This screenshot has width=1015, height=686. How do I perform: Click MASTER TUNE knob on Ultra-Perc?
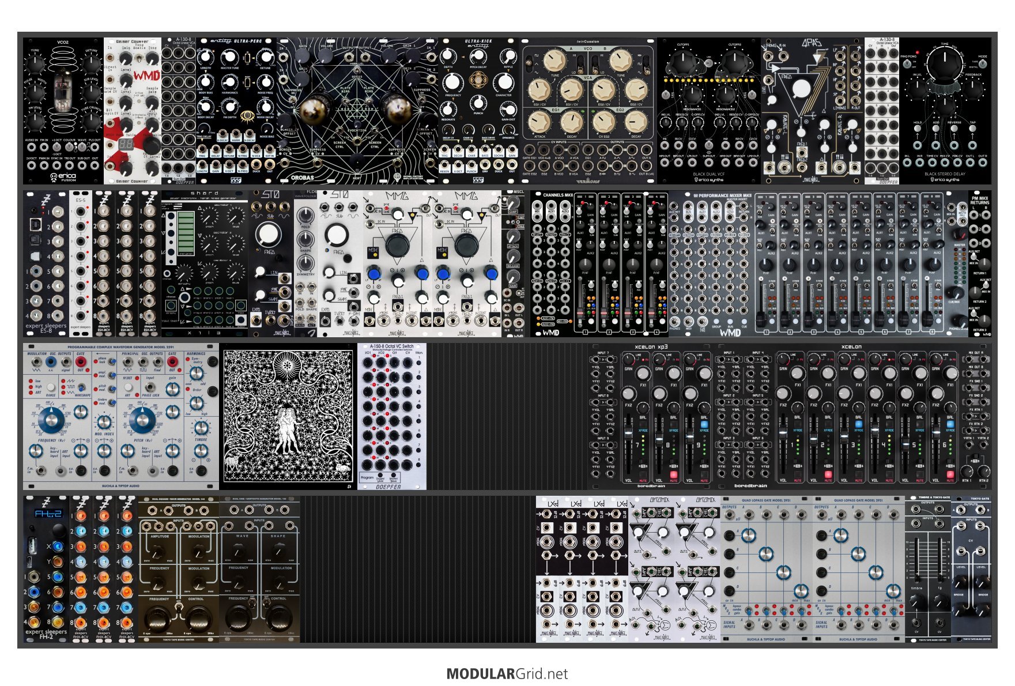coord(229,56)
